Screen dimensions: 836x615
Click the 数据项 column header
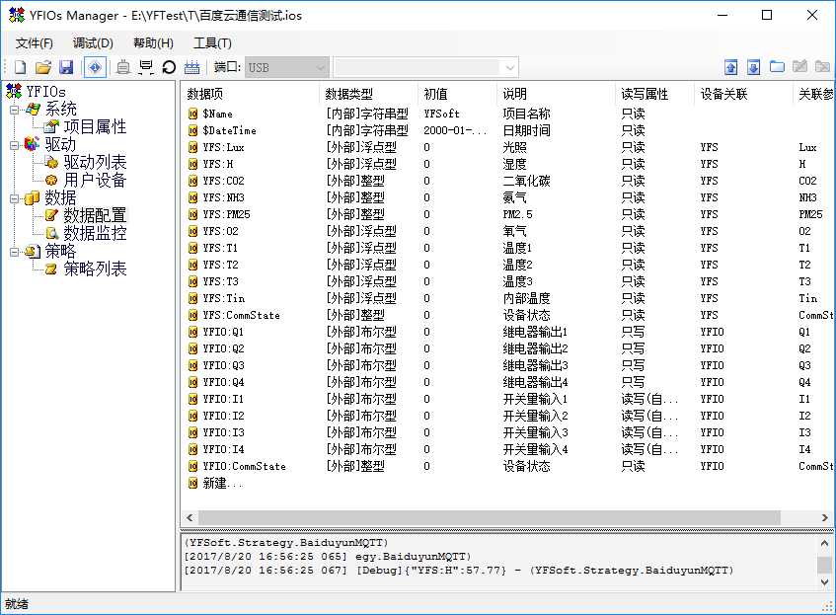(204, 95)
